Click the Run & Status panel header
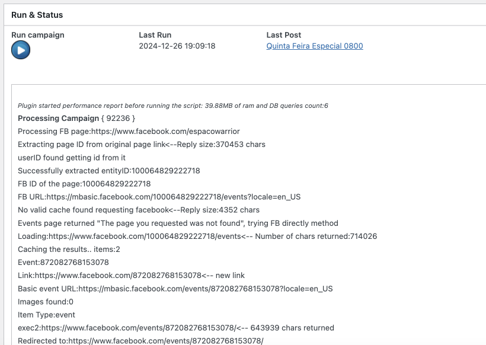Image resolution: width=486 pixels, height=345 pixels. (37, 15)
